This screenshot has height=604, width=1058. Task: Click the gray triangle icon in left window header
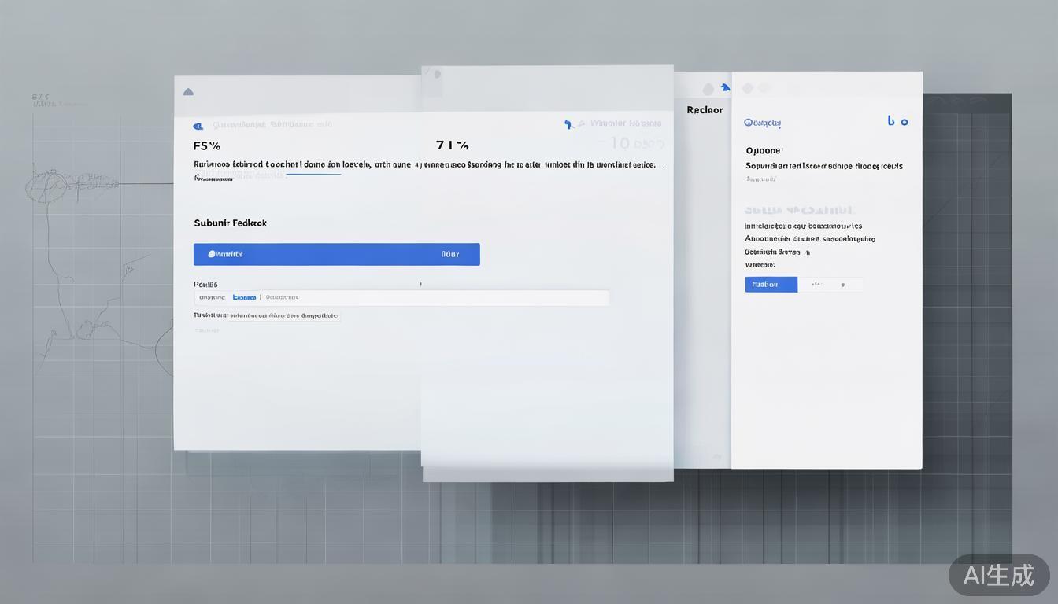[x=188, y=92]
